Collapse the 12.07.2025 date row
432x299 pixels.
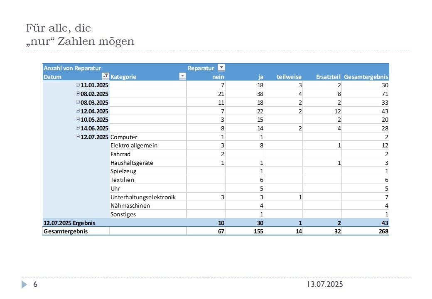[78, 137]
